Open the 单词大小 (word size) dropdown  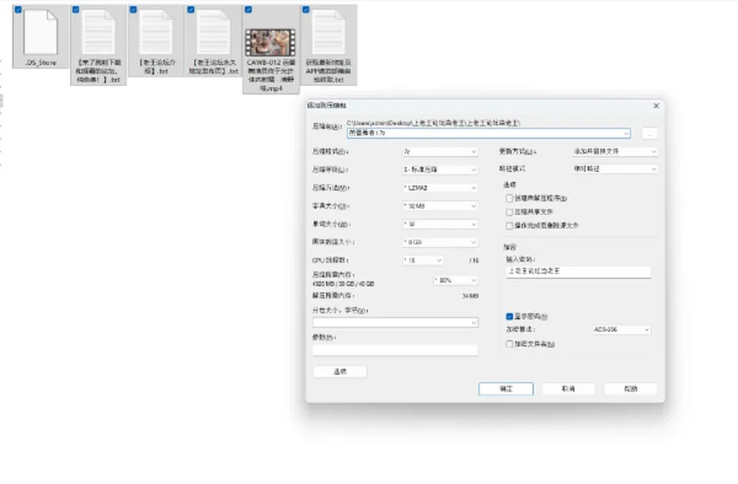tap(440, 224)
